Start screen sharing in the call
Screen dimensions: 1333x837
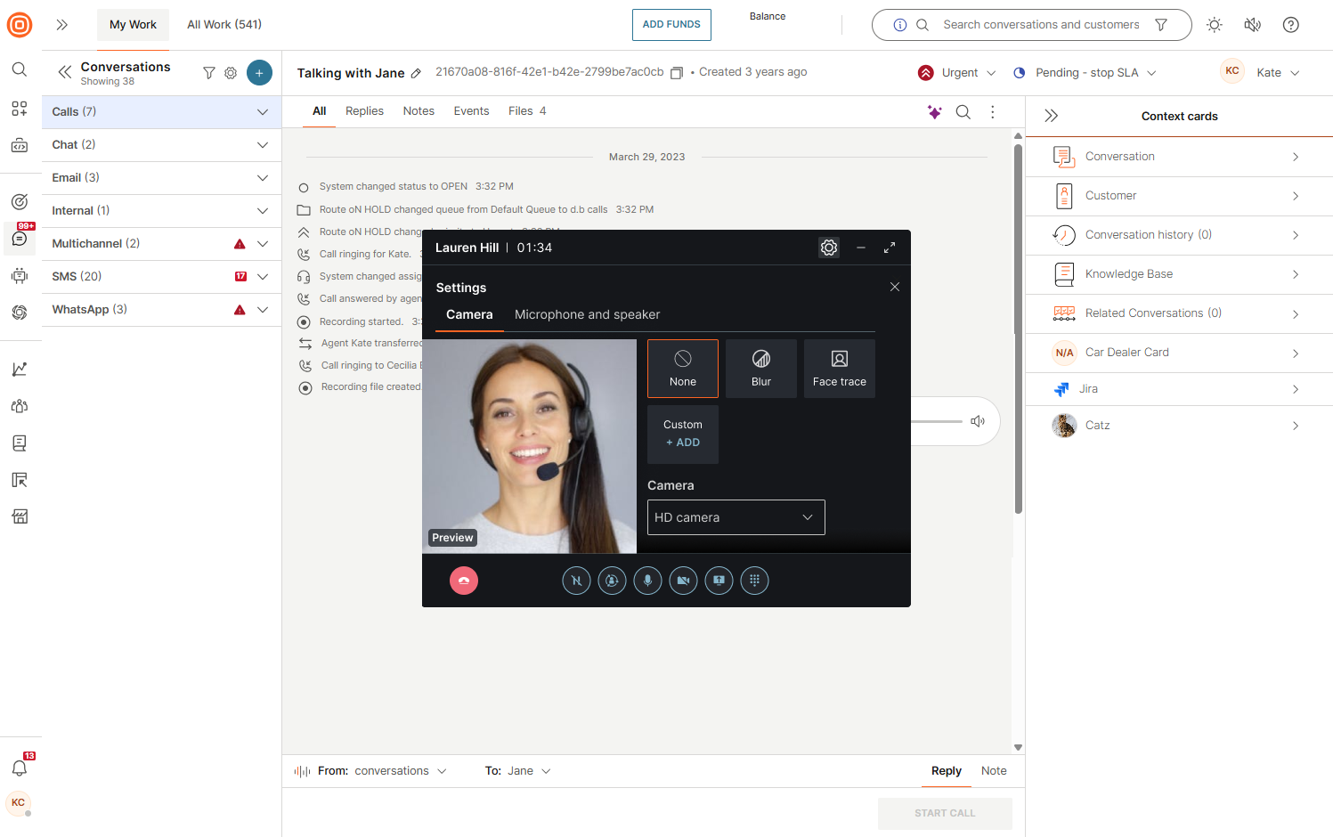[719, 580]
